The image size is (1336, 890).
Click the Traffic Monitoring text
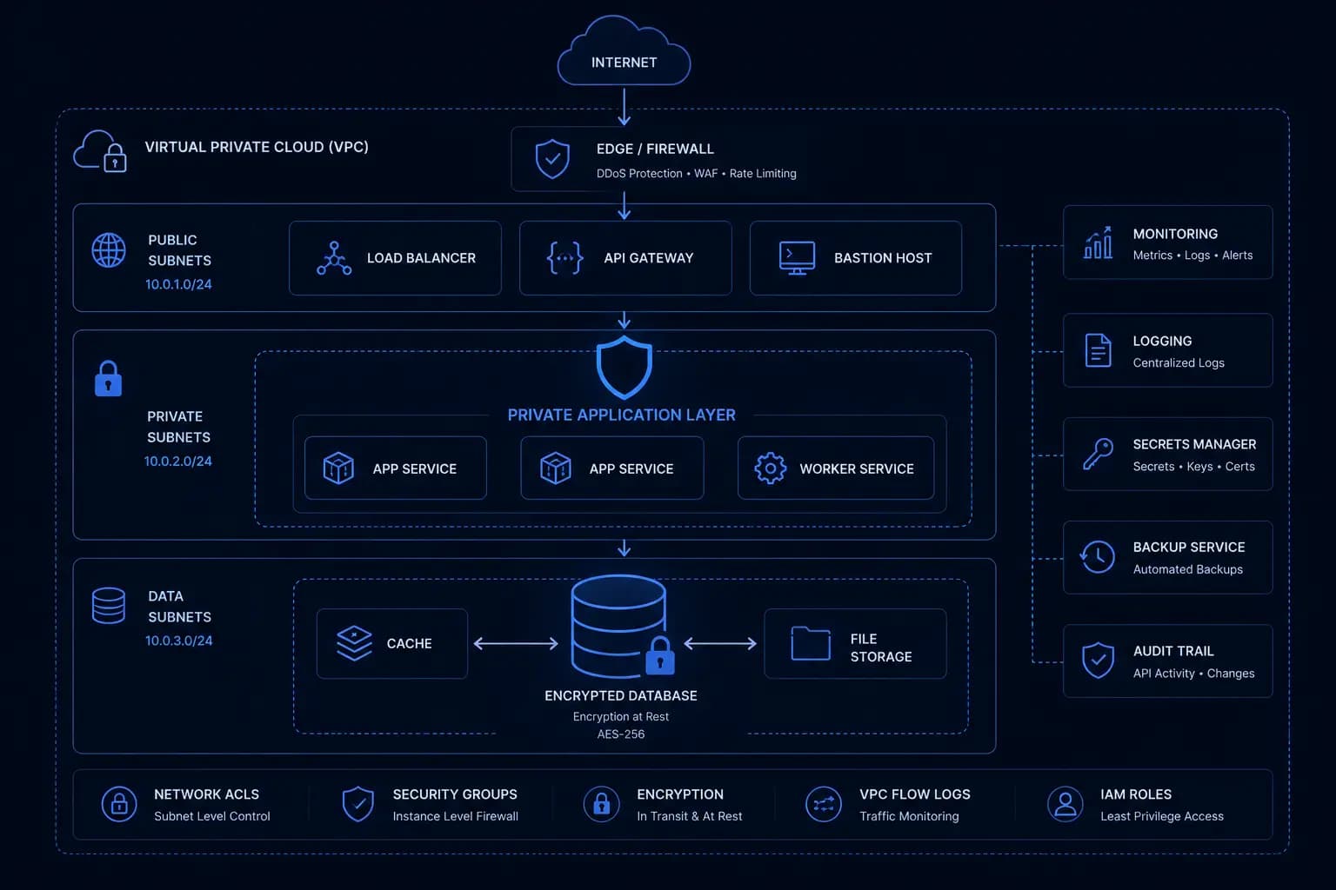tap(909, 816)
